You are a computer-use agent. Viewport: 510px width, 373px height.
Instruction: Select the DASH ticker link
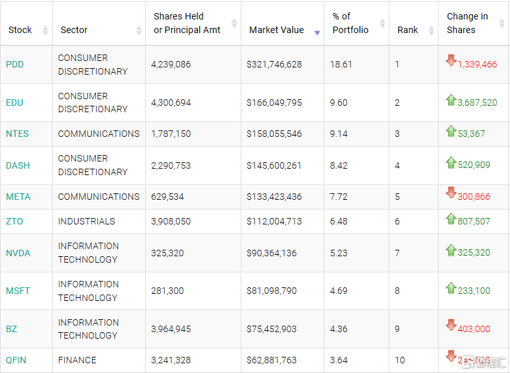(18, 165)
